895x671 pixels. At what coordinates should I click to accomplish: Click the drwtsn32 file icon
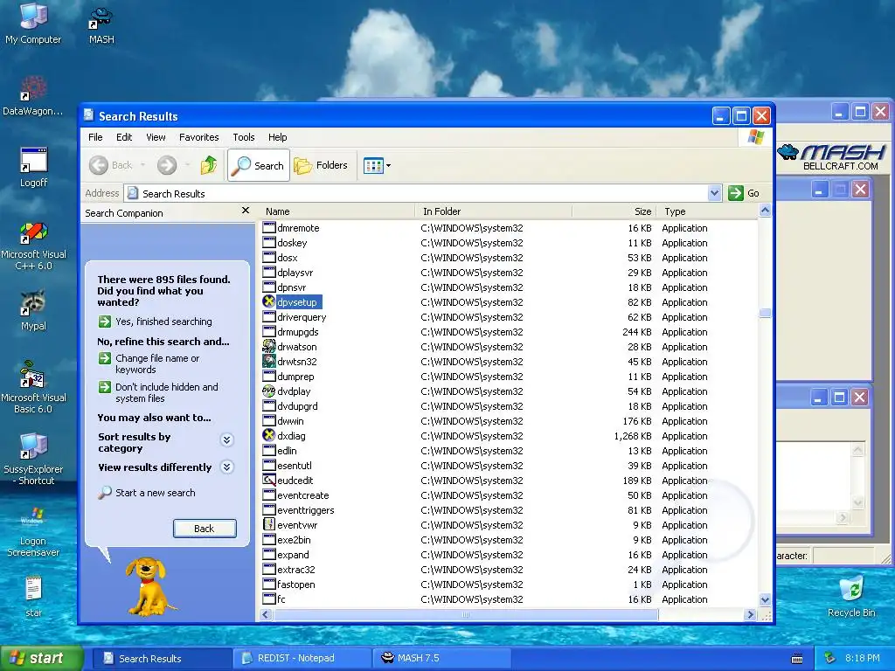pyautogui.click(x=269, y=361)
